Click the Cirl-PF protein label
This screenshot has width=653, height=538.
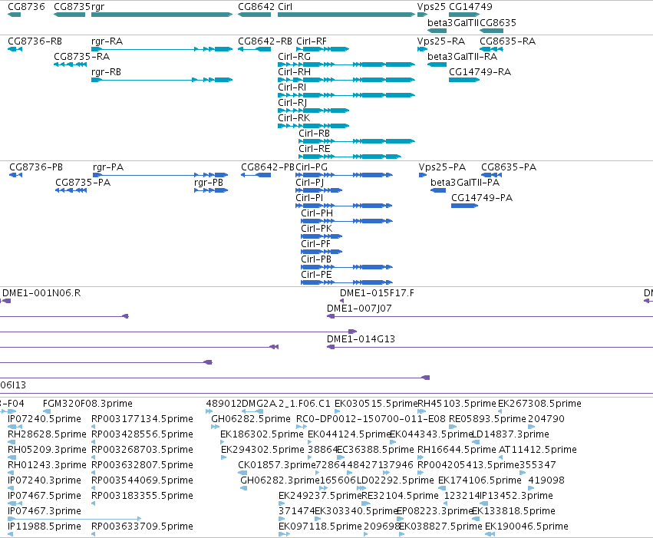click(315, 244)
